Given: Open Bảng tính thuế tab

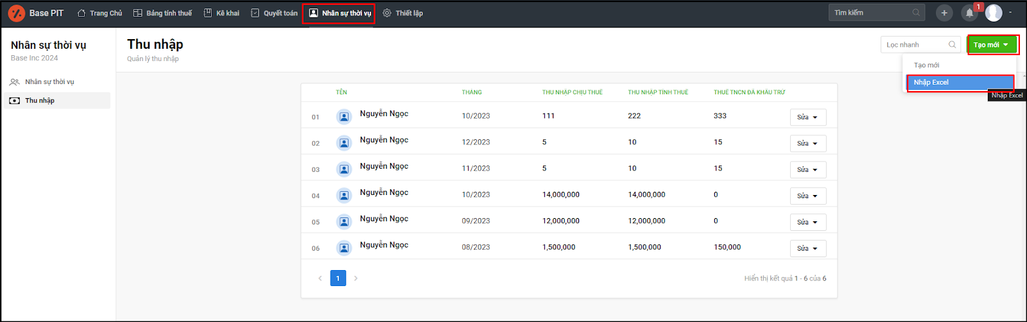Looking at the screenshot, I should [x=162, y=13].
